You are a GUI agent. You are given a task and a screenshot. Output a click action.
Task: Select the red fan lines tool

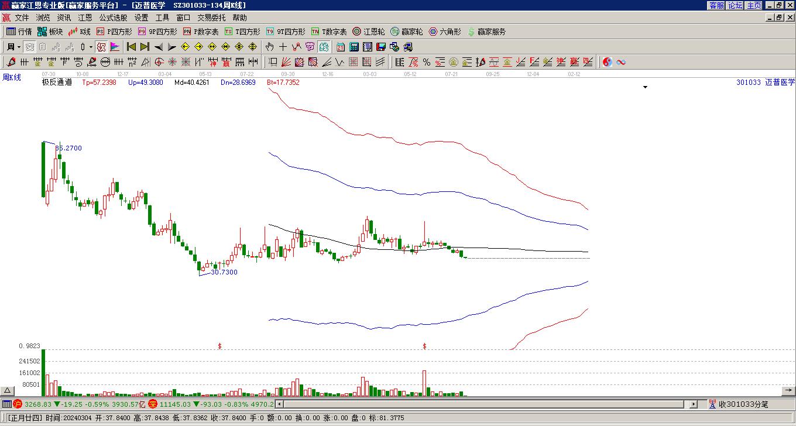click(x=286, y=62)
